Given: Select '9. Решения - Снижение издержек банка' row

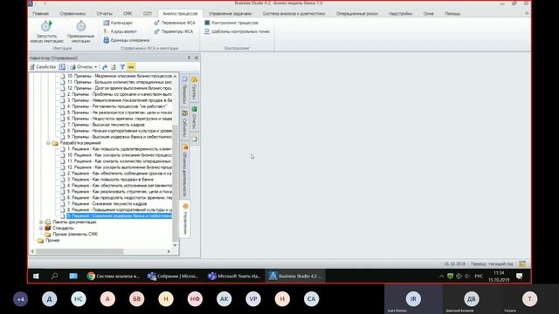Looking at the screenshot, I should 120,215.
